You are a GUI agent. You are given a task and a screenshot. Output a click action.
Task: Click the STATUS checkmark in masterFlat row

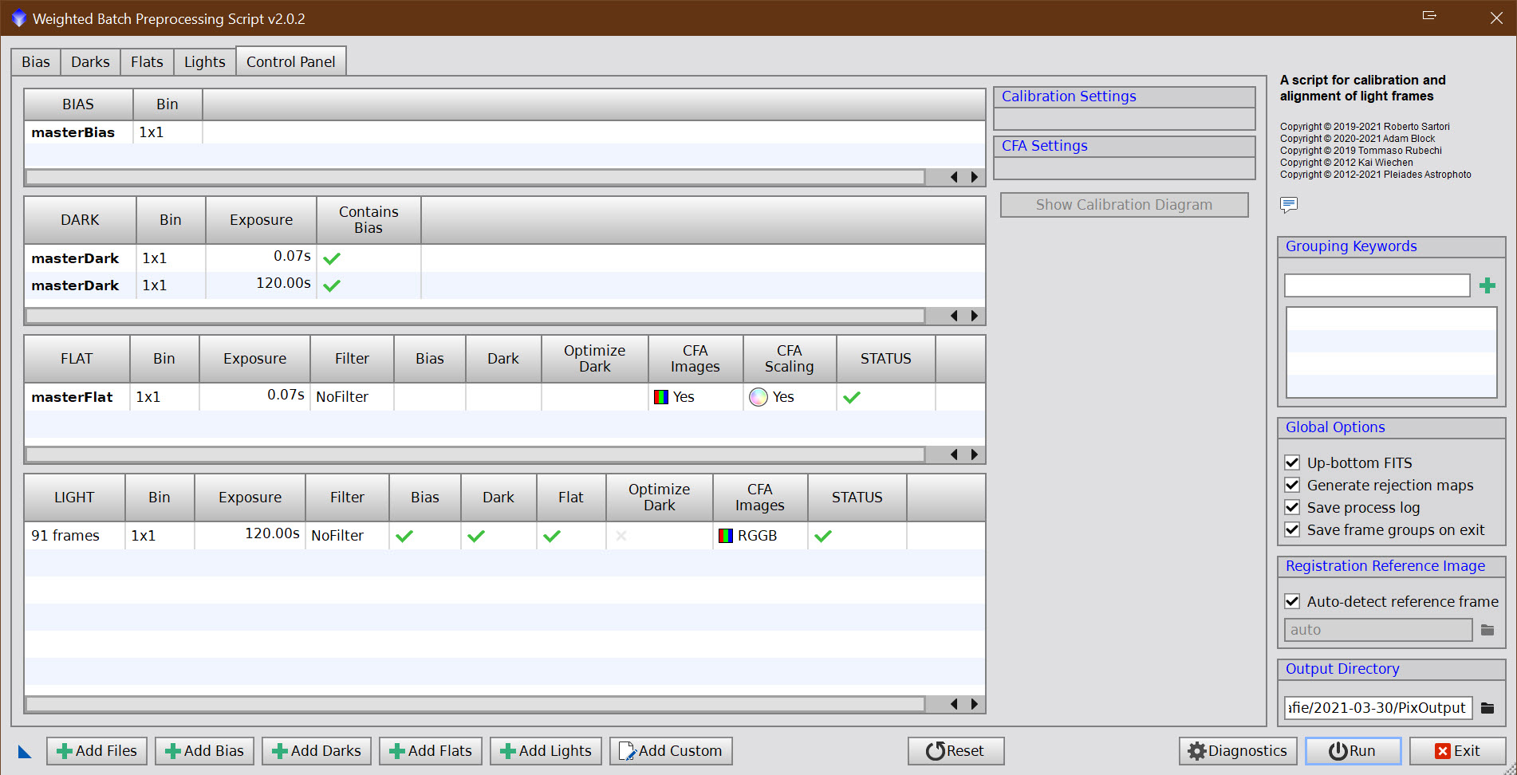(x=852, y=397)
